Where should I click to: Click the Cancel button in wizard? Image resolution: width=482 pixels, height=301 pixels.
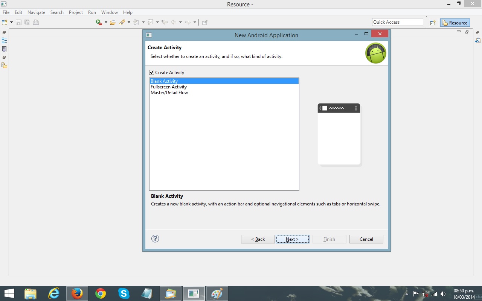(x=366, y=239)
